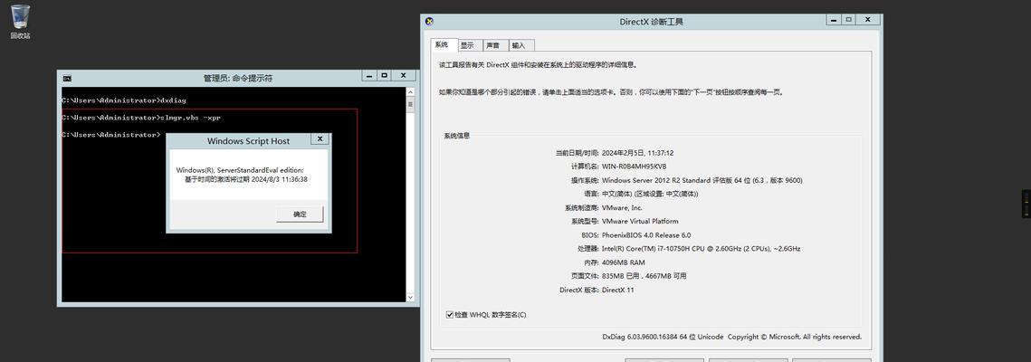
Task: Maximize the DirectX diagnostic tool window
Action: pyautogui.click(x=849, y=20)
